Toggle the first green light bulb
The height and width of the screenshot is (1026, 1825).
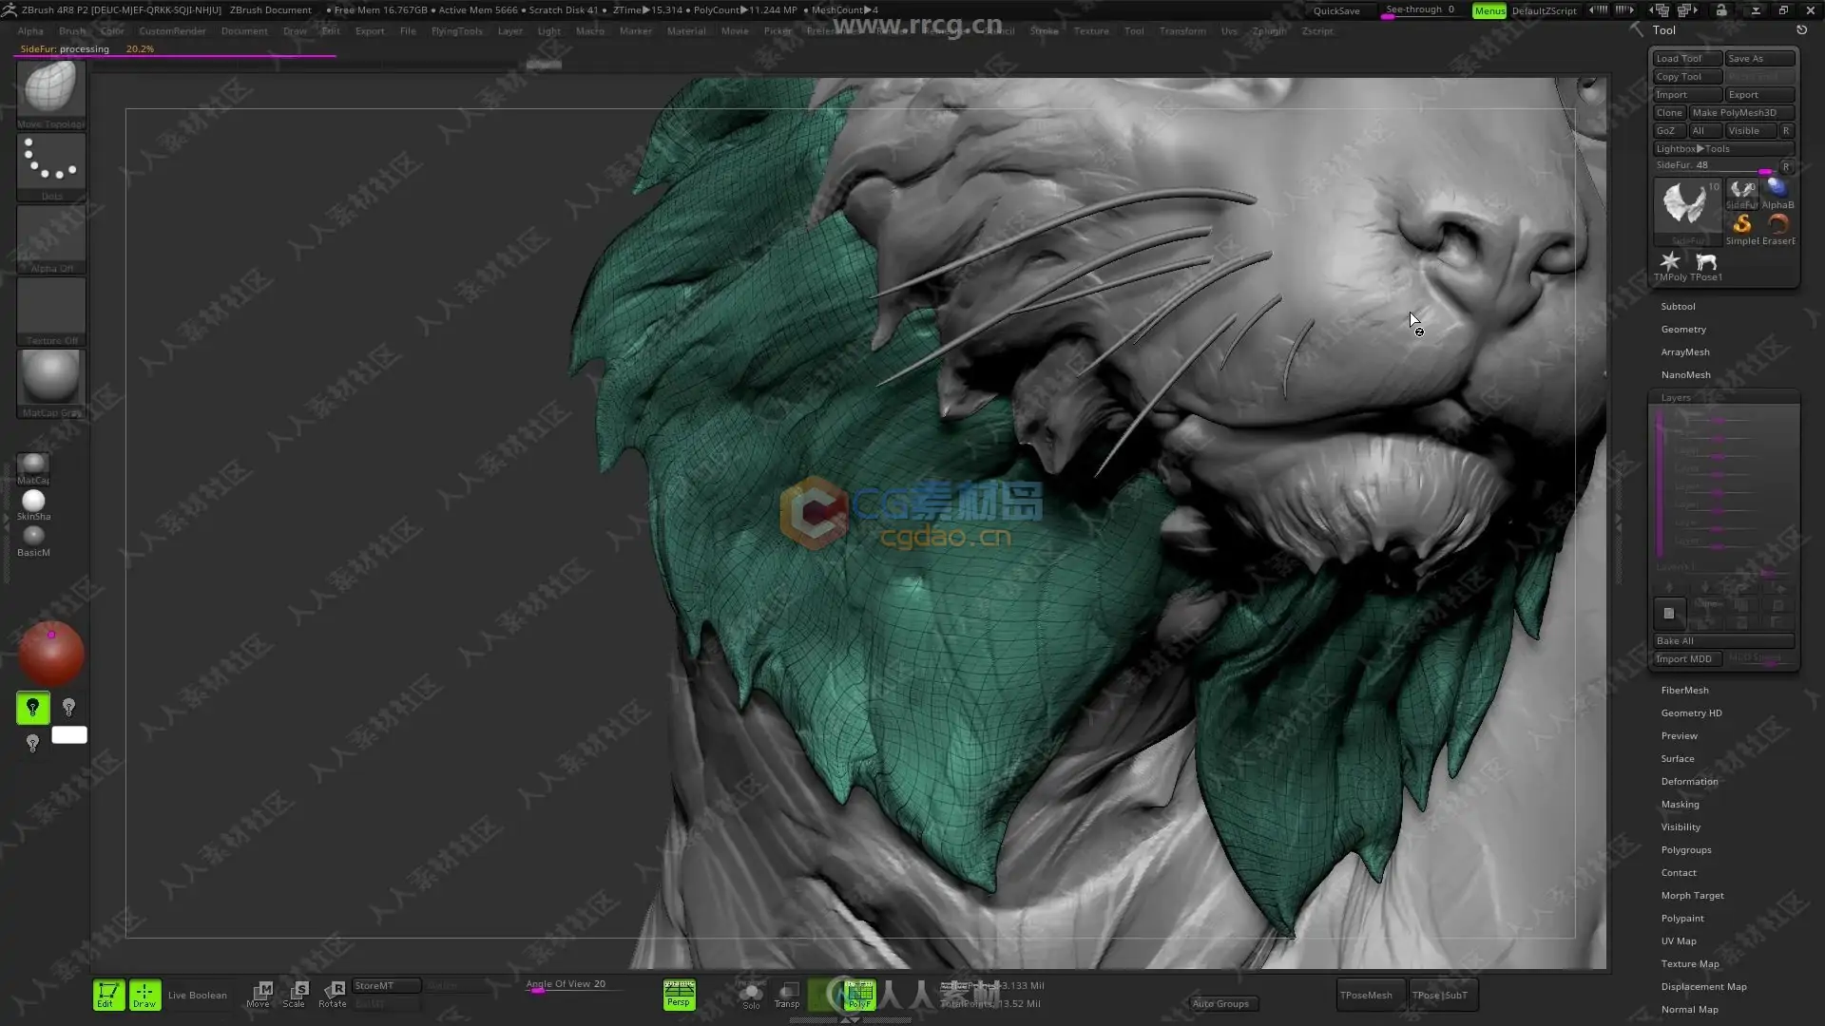coord(32,708)
